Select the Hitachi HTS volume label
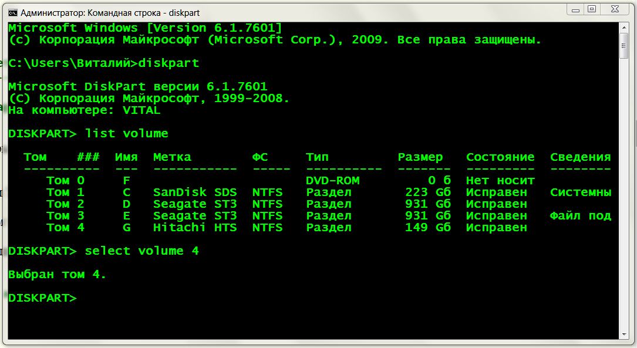This screenshot has height=348, width=637. click(195, 228)
